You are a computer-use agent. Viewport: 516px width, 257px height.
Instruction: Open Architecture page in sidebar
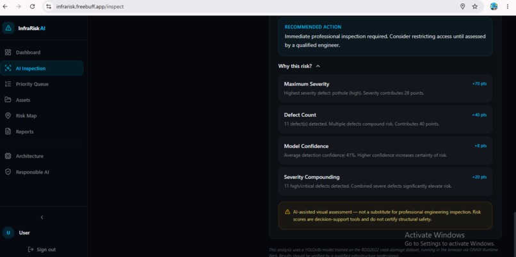click(x=42, y=156)
